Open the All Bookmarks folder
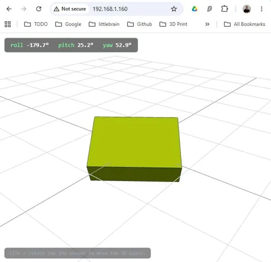The height and width of the screenshot is (262, 271). pyautogui.click(x=244, y=24)
